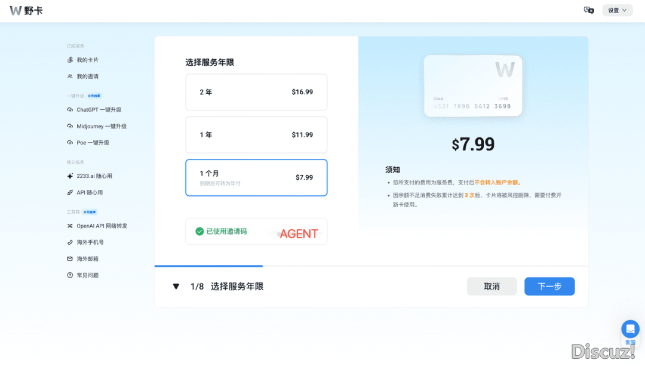The width and height of the screenshot is (645, 366).
Task: Click the 我的卡片 icon in the sidebar
Action: point(70,60)
